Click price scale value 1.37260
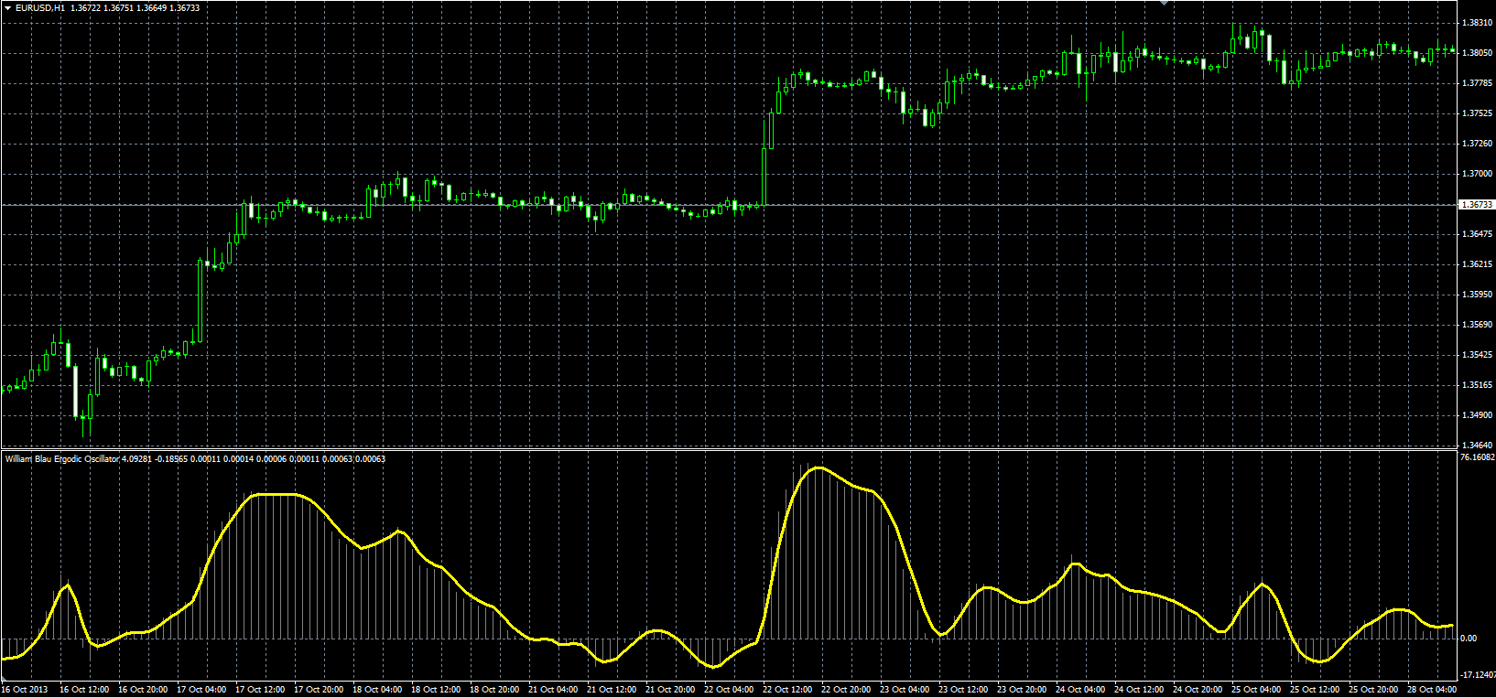Image resolution: width=1496 pixels, height=698 pixels. 1478,144
